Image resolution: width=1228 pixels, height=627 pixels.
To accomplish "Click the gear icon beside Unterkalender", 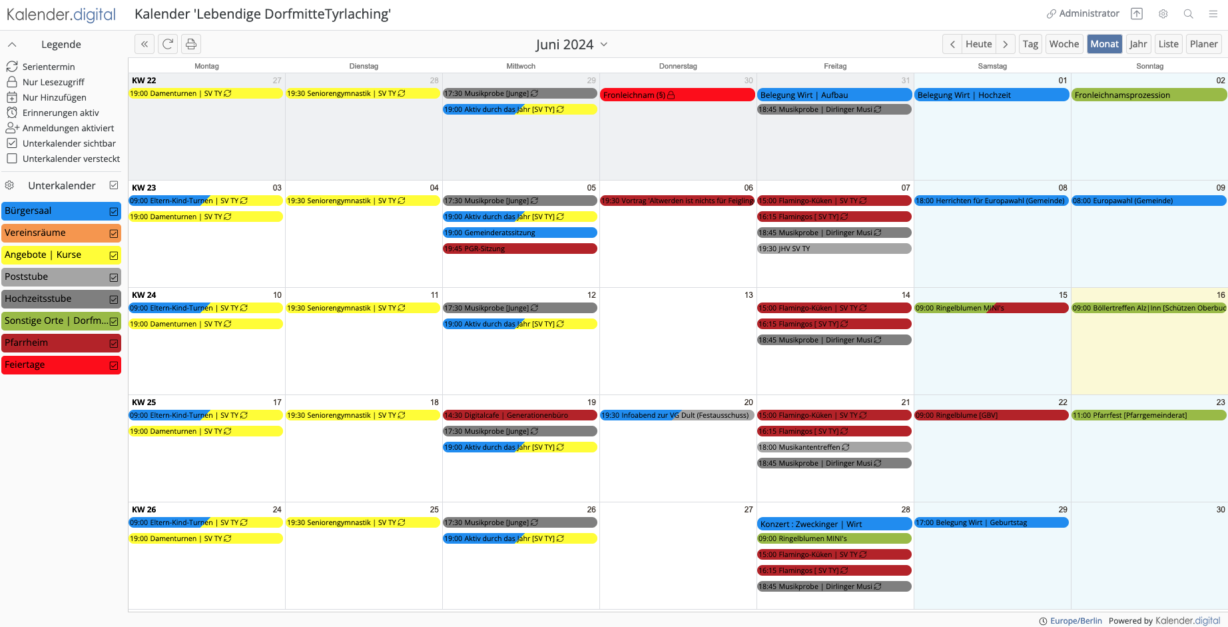I will click(x=9, y=185).
